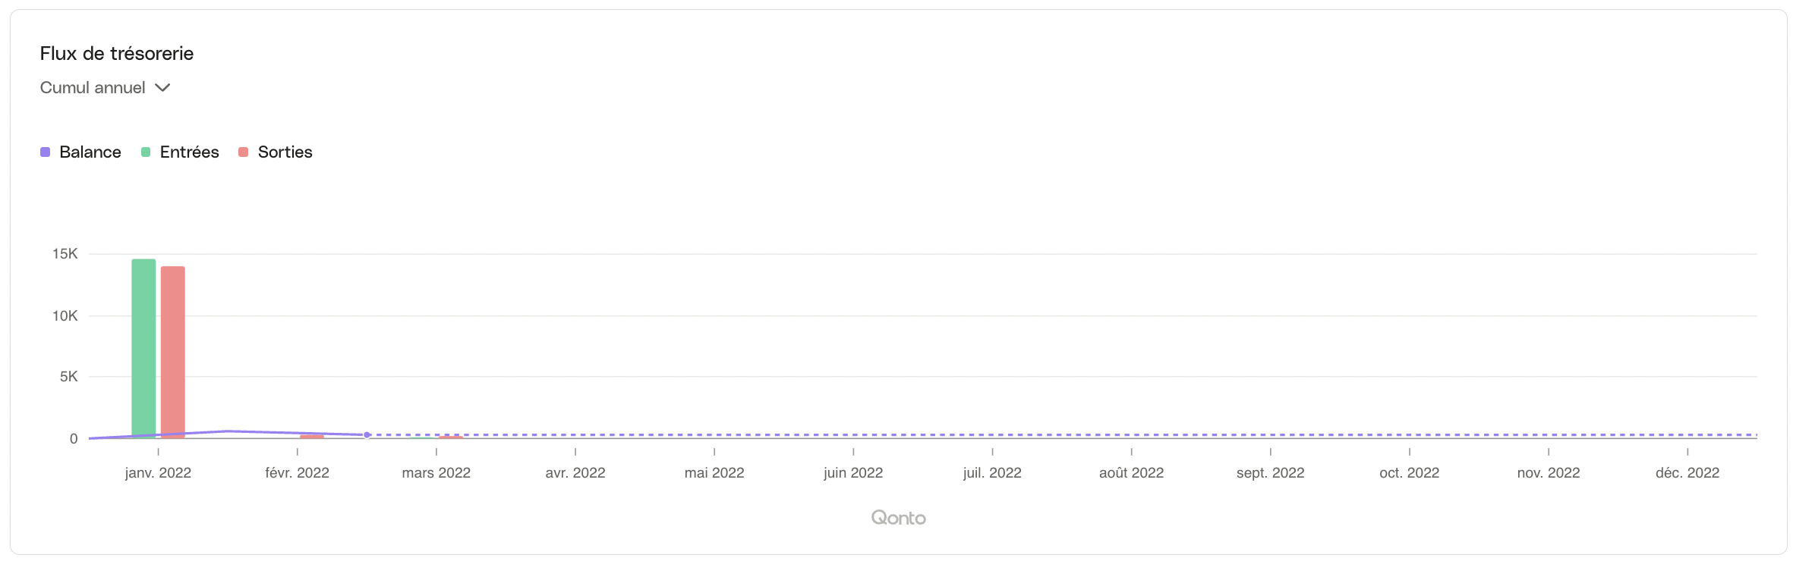Click the chevron next to Cumul annuel
This screenshot has height=561, width=1793.
coord(162,88)
